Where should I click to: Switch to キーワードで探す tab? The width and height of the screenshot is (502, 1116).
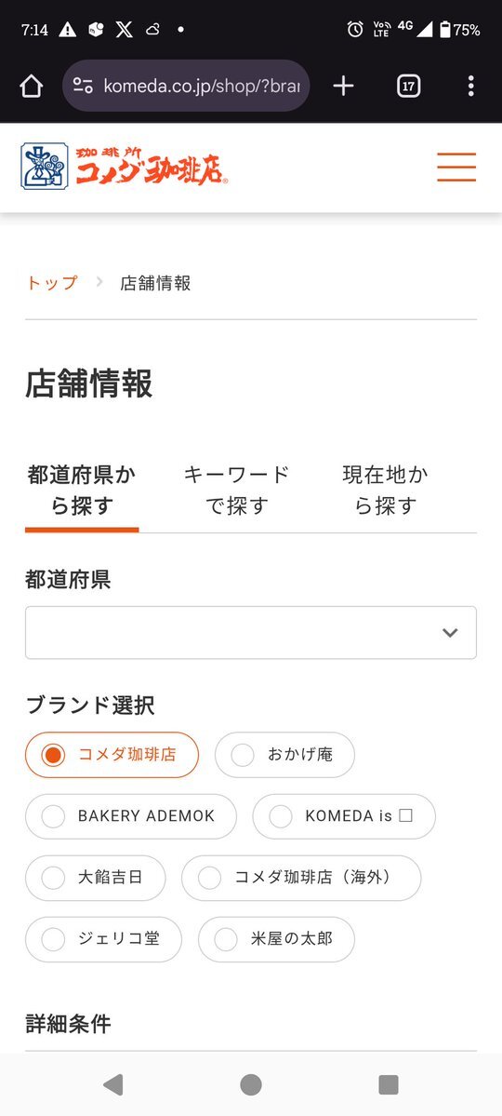coord(237,491)
